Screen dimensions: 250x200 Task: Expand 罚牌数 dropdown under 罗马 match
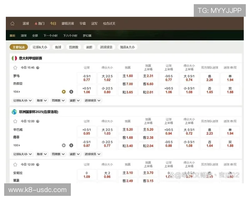click(58, 100)
